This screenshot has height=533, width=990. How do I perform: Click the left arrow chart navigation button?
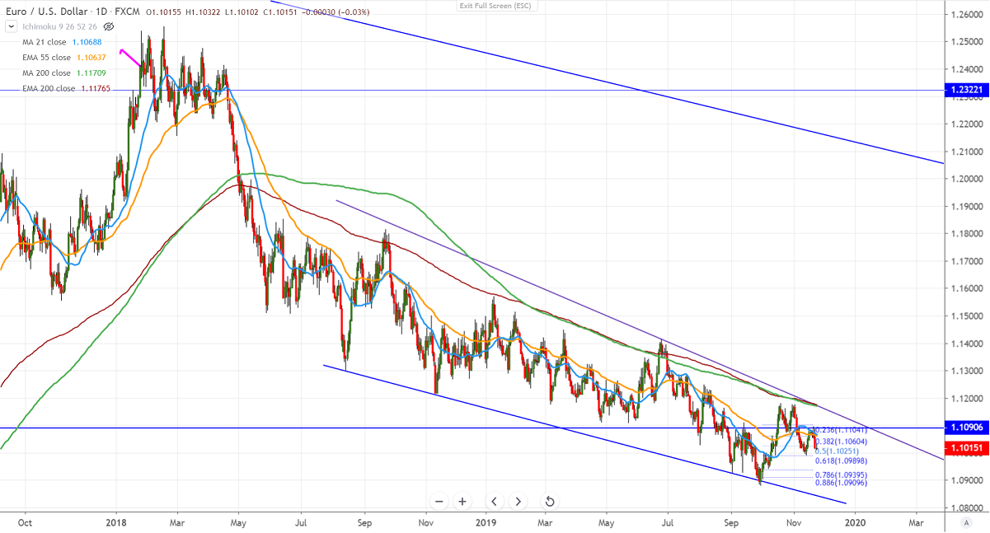pos(494,501)
